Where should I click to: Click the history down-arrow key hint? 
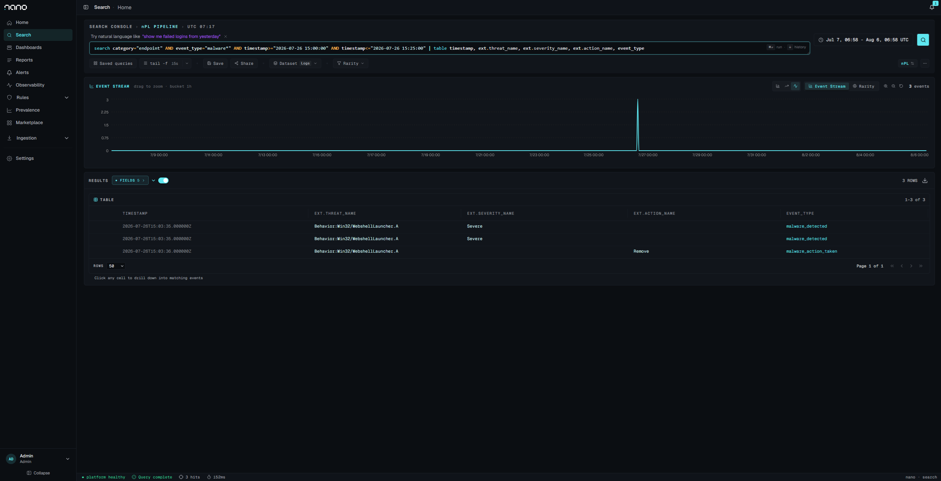coord(790,47)
